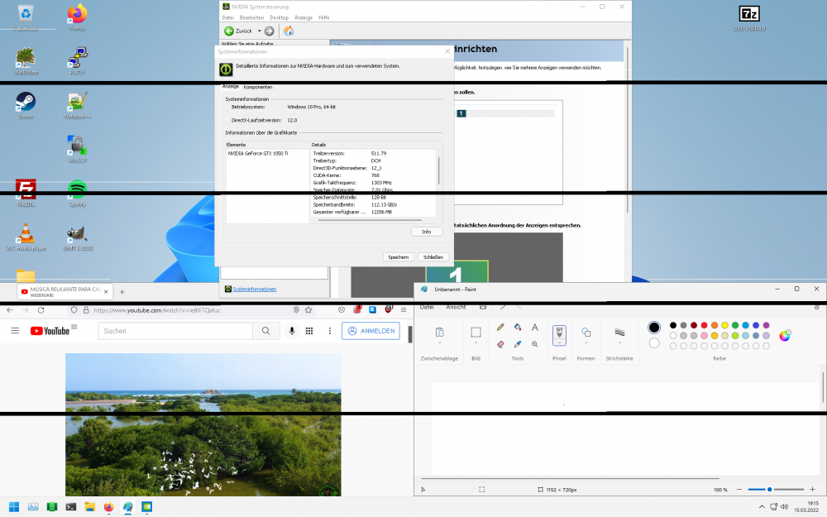Select the Fill bucket tool in Paint

pos(518,328)
